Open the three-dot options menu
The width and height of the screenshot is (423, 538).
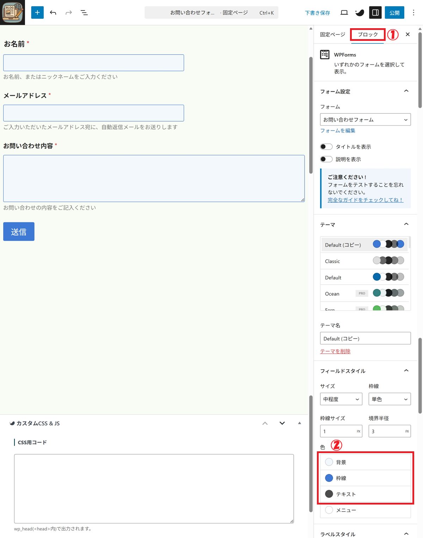click(413, 13)
